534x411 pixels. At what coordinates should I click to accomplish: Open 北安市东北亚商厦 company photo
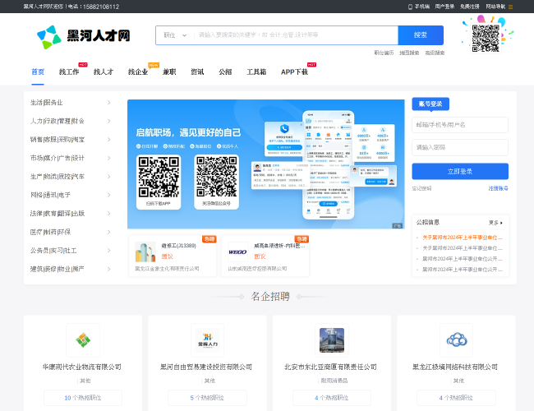pos(332,340)
